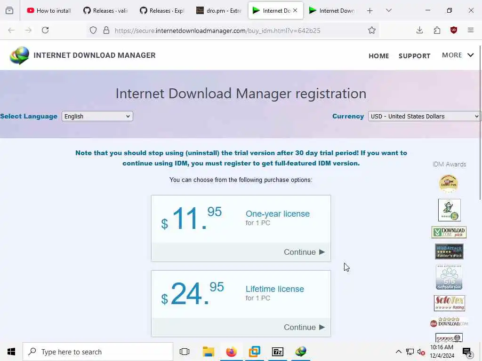Open HOME in site navigation

point(379,56)
